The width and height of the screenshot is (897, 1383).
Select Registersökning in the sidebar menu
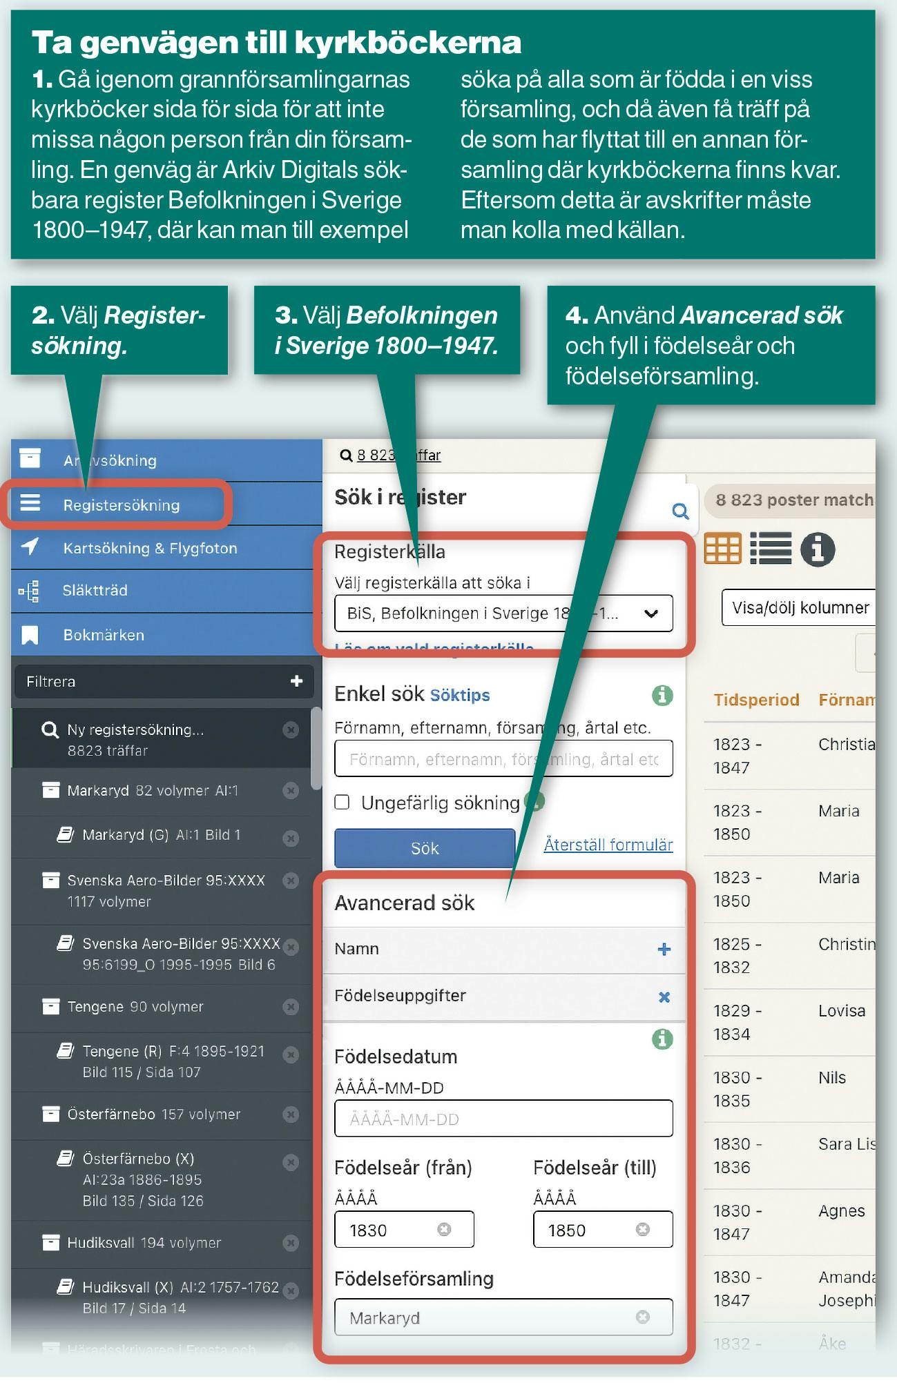(166, 504)
